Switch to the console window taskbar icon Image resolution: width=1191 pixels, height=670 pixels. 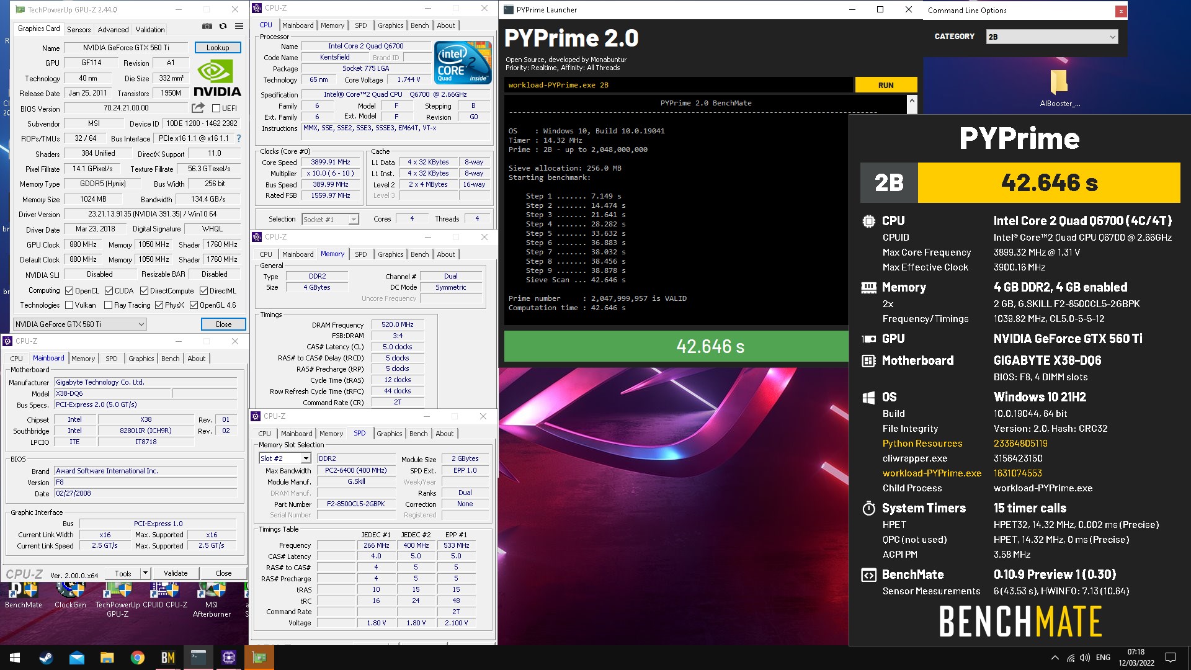click(x=198, y=658)
